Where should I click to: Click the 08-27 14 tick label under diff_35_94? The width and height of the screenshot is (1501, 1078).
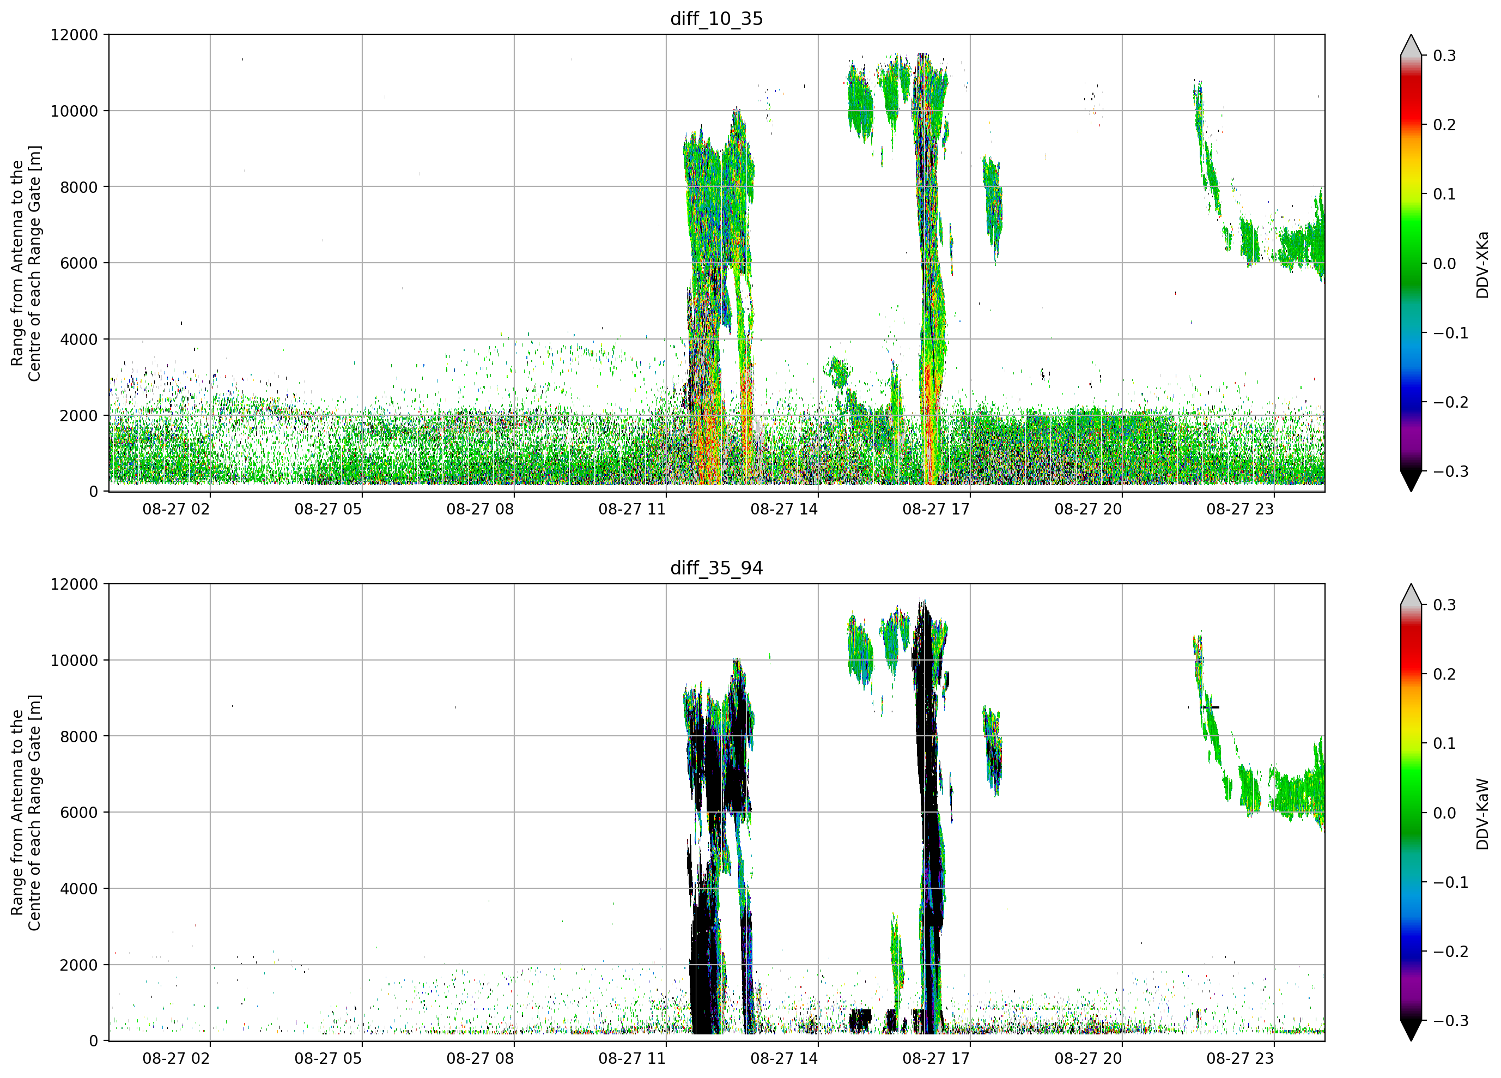[x=784, y=1058]
